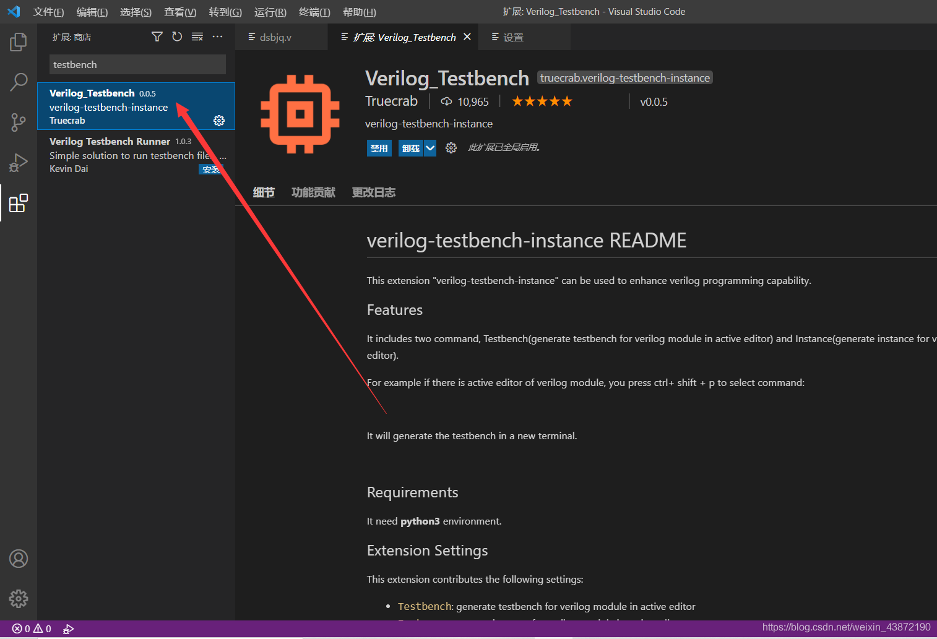937x639 pixels.
Task: Click the bold python3 text
Action: click(x=420, y=521)
